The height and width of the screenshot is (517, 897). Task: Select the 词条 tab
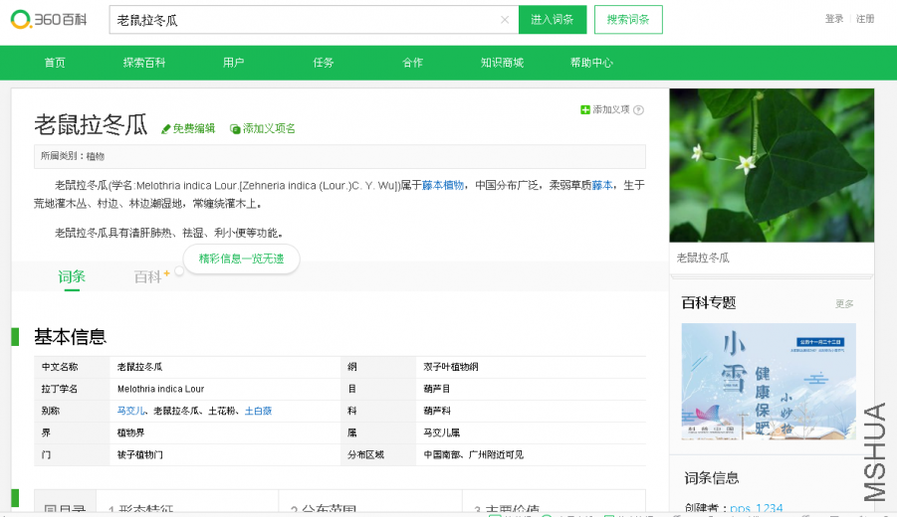72,276
